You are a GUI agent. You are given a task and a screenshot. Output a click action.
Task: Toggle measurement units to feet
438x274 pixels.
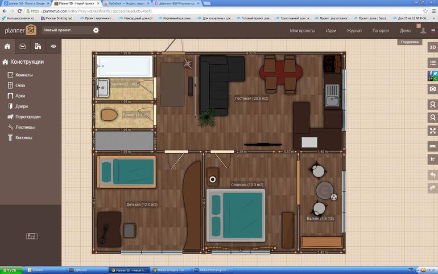coord(433,160)
